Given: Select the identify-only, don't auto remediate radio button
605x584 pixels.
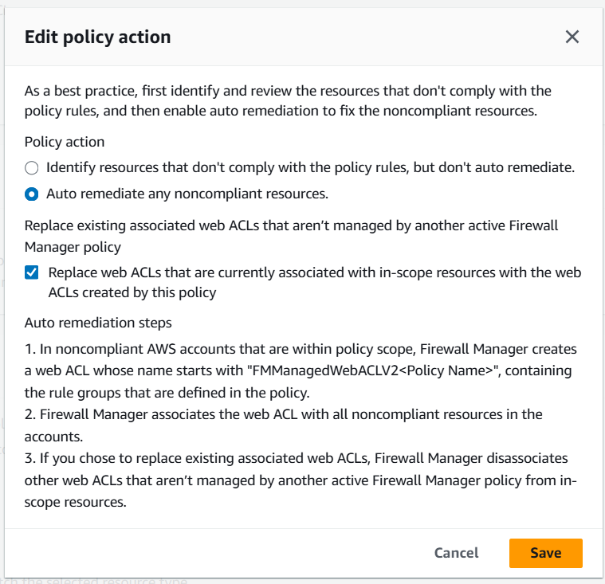Looking at the screenshot, I should click(31, 168).
